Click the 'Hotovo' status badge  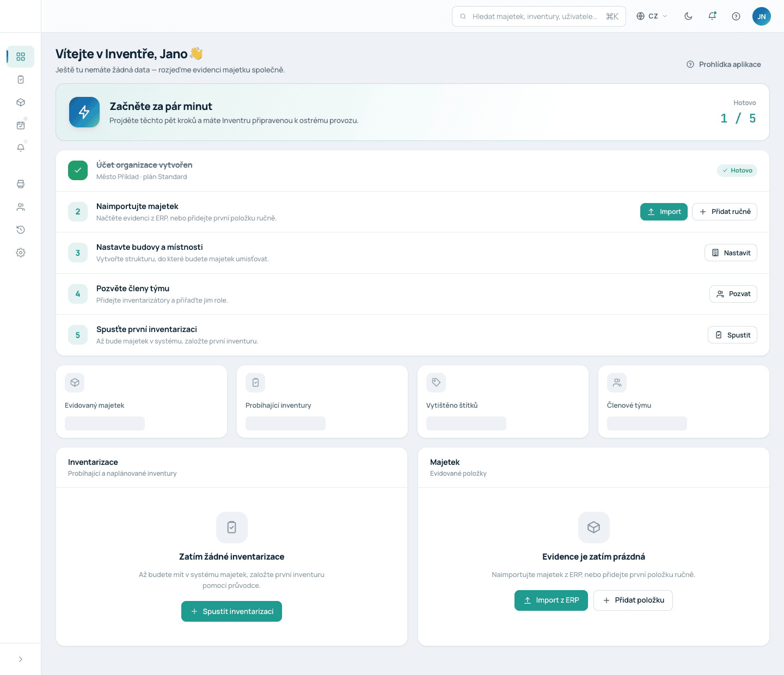pos(737,170)
